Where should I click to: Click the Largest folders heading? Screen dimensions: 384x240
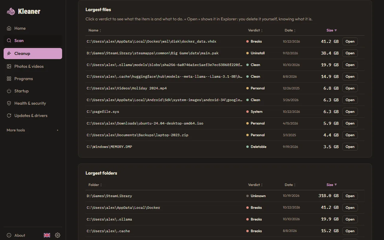point(101,173)
